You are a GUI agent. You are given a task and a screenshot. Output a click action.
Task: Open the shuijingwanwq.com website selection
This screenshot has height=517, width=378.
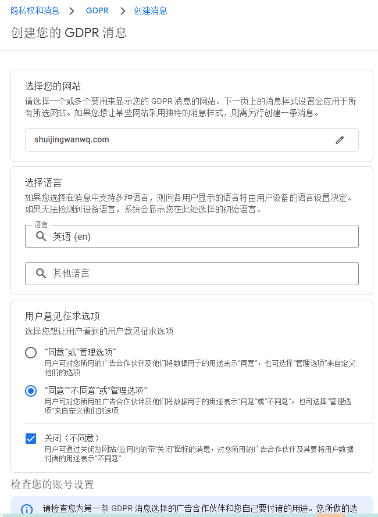click(174, 140)
